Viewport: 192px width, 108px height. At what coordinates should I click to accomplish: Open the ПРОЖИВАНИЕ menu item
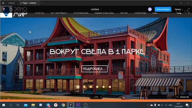(81, 13)
